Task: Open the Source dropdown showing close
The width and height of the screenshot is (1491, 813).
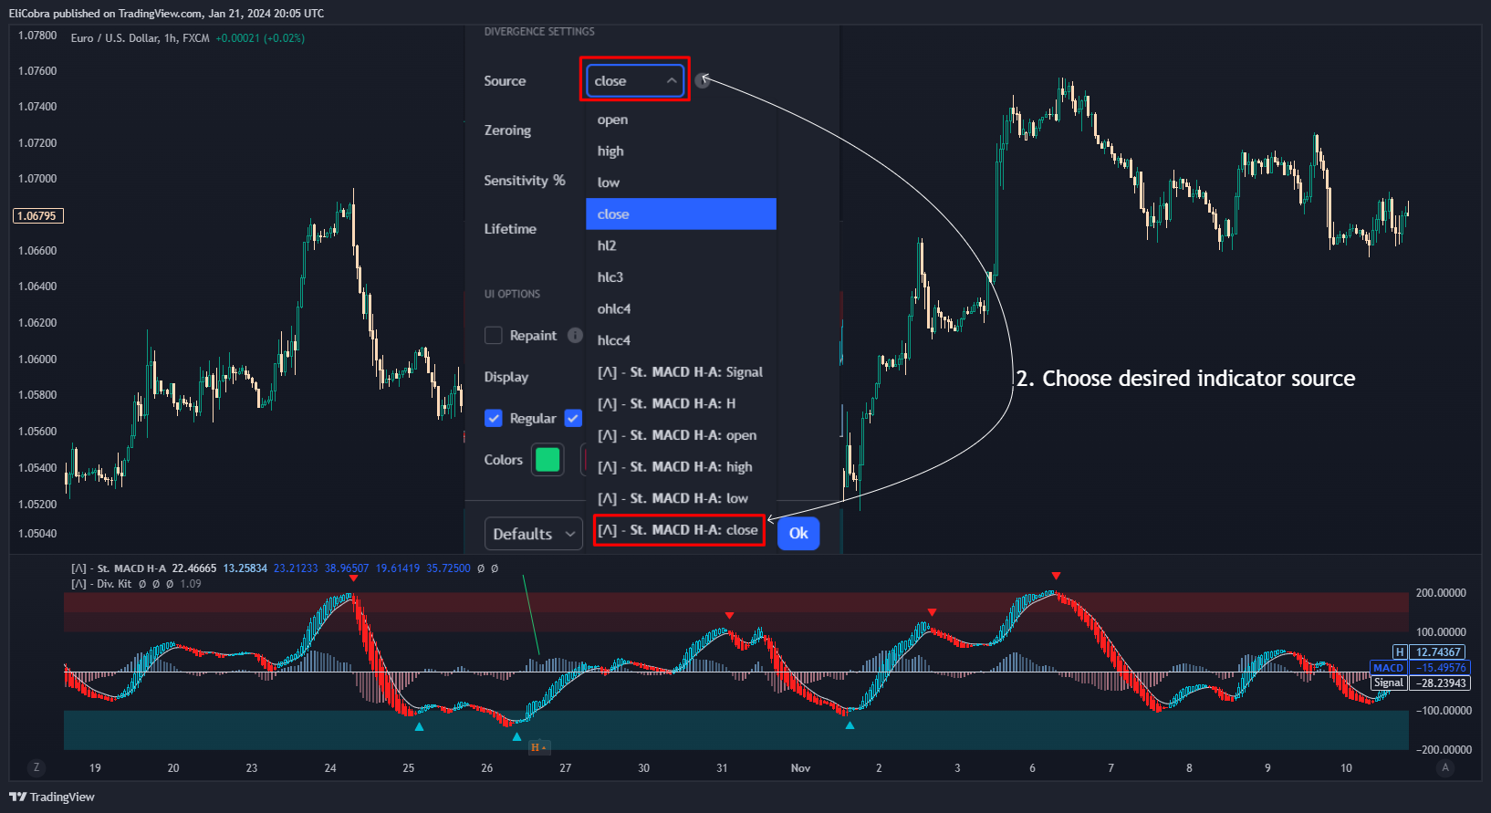Action: pyautogui.click(x=634, y=80)
